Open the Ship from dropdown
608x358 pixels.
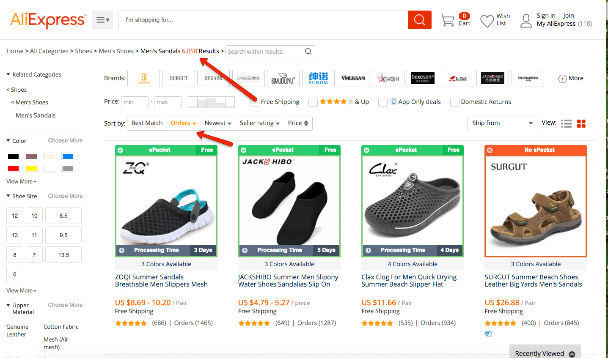(x=502, y=123)
